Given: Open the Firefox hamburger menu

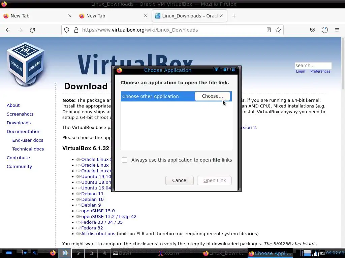Looking at the screenshot, I should (x=337, y=30).
